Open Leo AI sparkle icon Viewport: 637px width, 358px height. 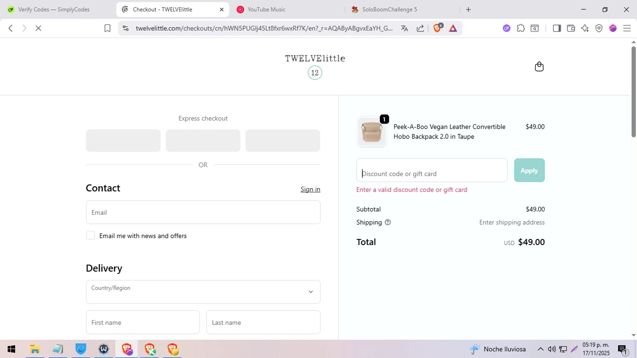coord(585,28)
